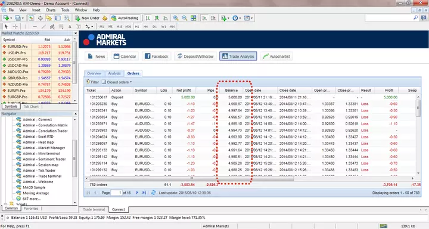The width and height of the screenshot is (429, 229).
Task: Switch to line chart icon
Action: click(166, 18)
